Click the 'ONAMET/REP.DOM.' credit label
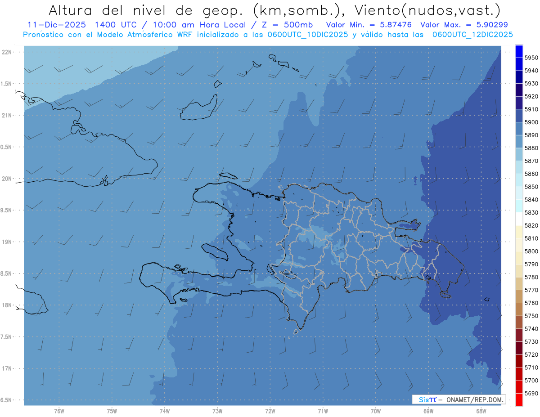The height and width of the screenshot is (417, 540). [x=475, y=399]
